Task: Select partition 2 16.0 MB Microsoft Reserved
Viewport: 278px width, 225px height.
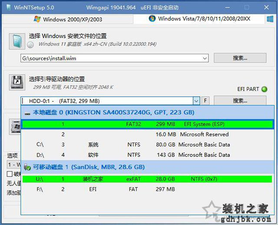Action: coord(147,134)
